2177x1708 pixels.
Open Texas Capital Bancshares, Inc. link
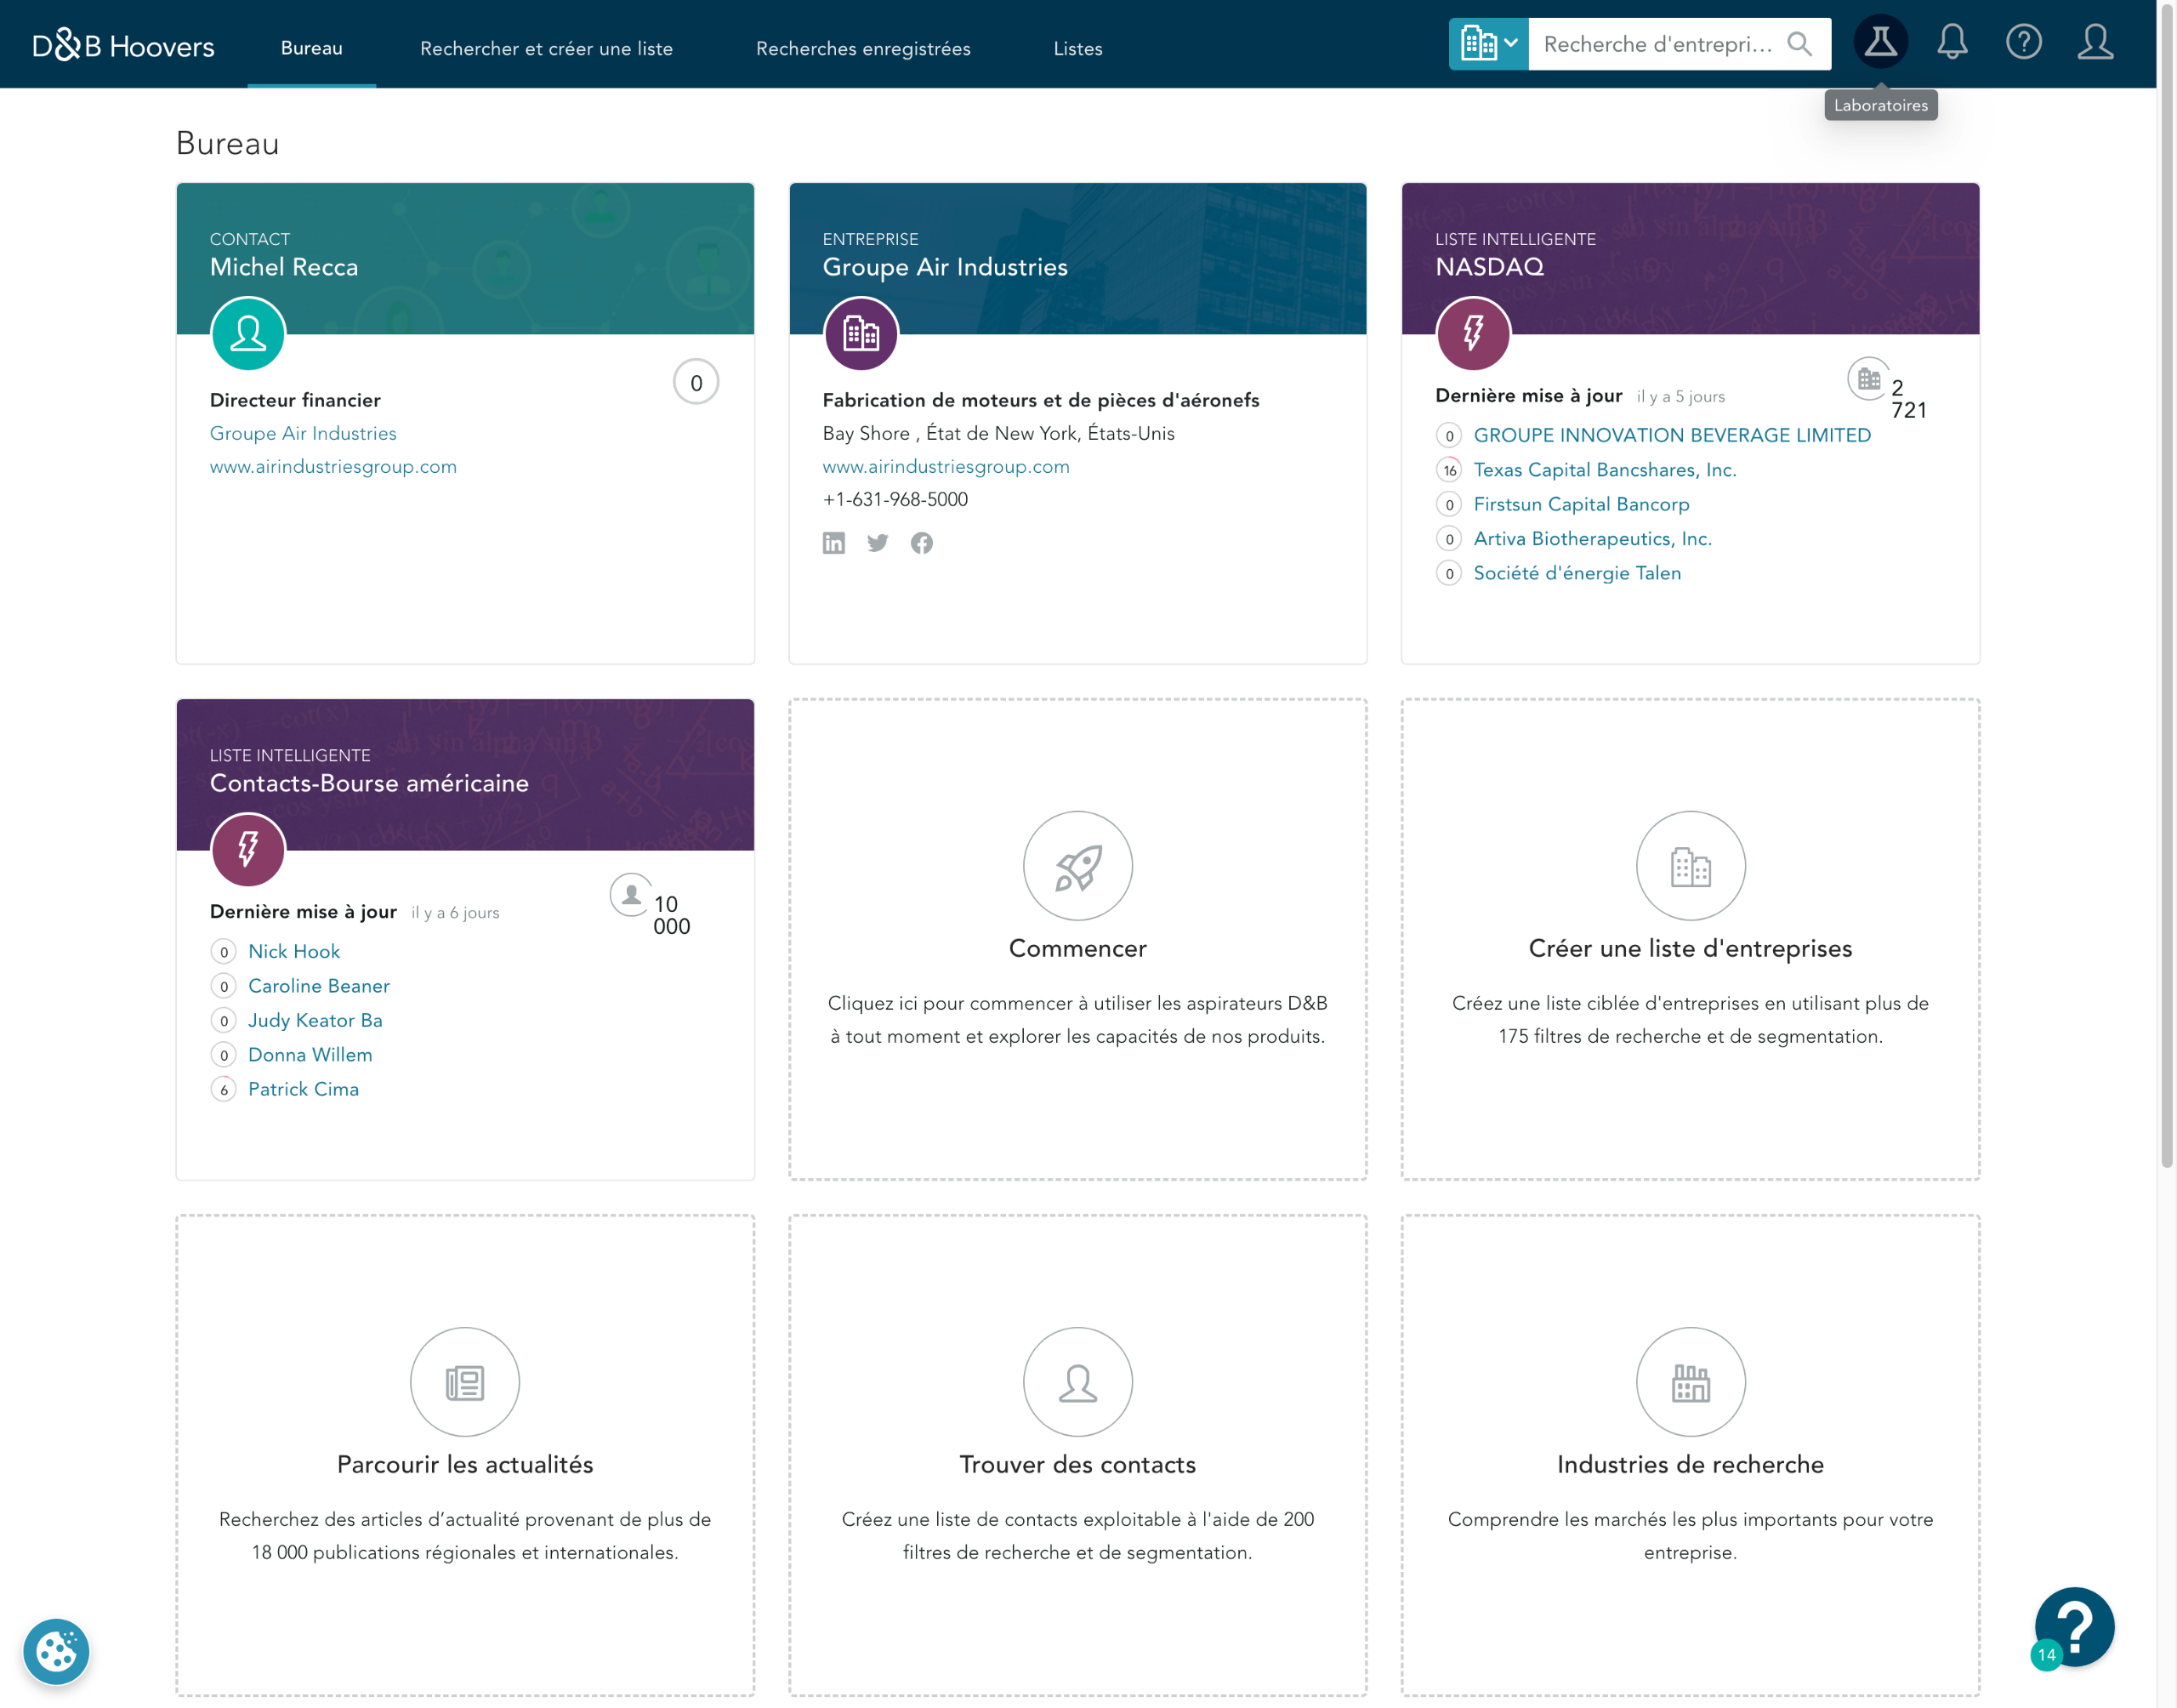coord(1605,470)
